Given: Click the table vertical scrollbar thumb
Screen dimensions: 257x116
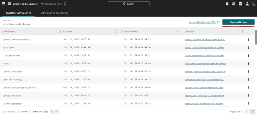Looking at the screenshot, I should pos(256,38).
